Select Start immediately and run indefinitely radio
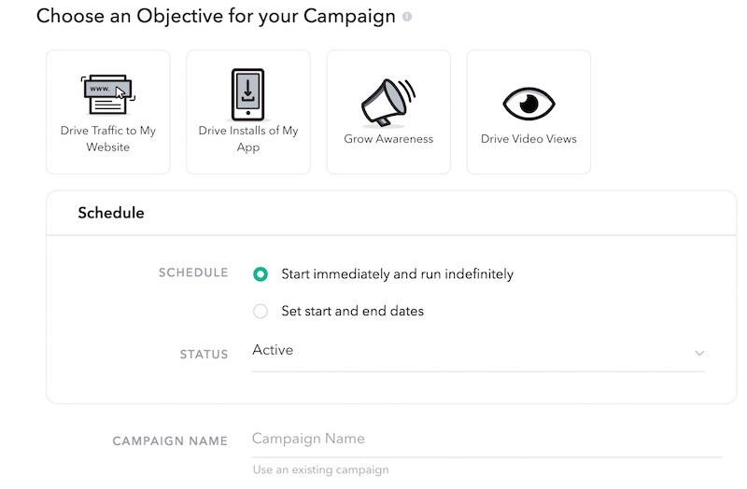Viewport: 747px width, 489px height. click(x=261, y=274)
